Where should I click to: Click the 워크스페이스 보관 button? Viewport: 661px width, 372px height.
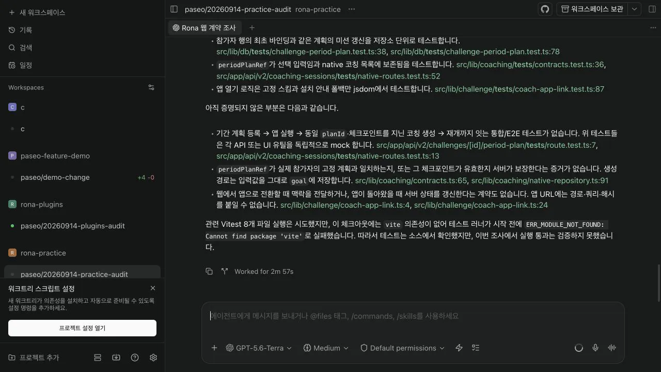click(x=593, y=9)
